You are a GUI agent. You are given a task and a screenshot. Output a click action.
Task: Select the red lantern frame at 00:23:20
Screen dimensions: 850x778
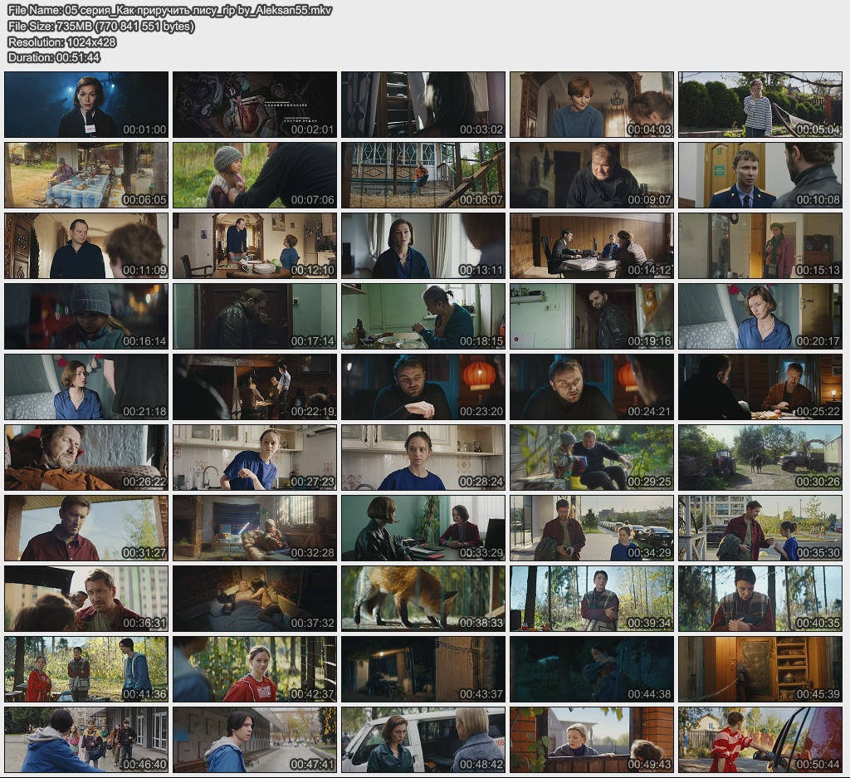423,387
